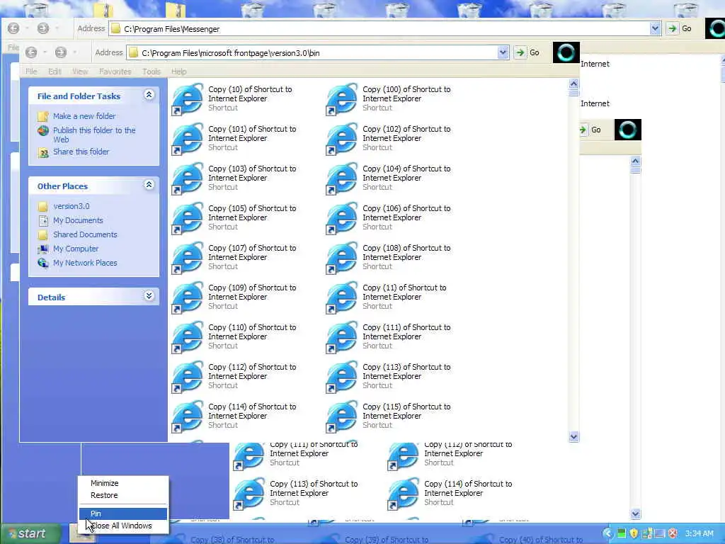Select Copy (113) icon in front window
Screen dimensions: 725x544
(x=342, y=377)
